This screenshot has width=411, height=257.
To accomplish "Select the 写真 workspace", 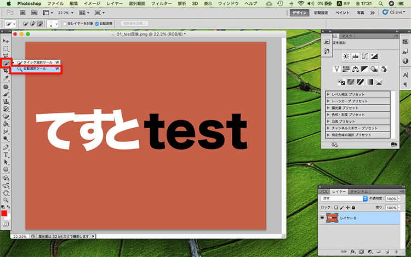I will [x=361, y=13].
